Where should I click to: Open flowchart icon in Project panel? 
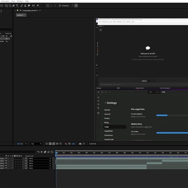11,36
